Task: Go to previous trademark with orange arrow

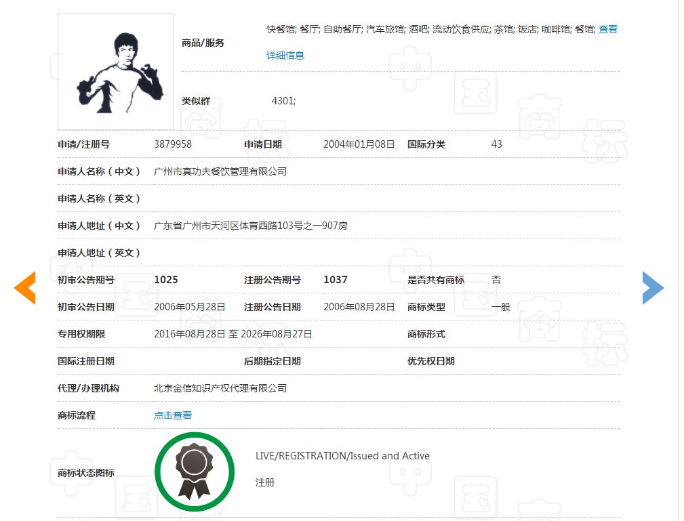Action: [25, 288]
